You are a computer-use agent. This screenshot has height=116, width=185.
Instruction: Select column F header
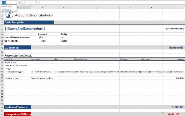pos(152,8)
